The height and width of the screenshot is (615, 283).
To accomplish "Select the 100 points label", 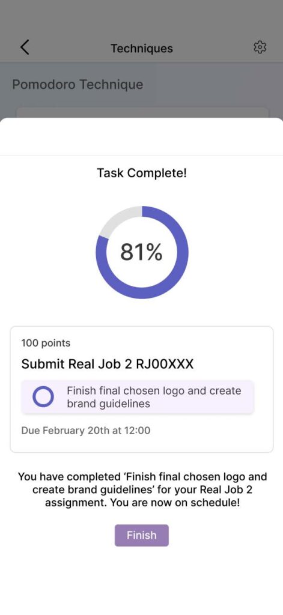I will click(x=46, y=343).
